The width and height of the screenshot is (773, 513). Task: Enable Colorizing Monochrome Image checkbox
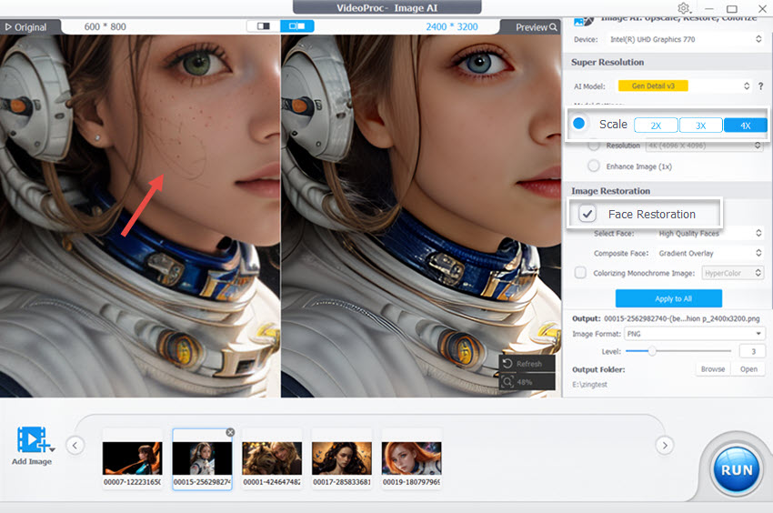point(580,272)
